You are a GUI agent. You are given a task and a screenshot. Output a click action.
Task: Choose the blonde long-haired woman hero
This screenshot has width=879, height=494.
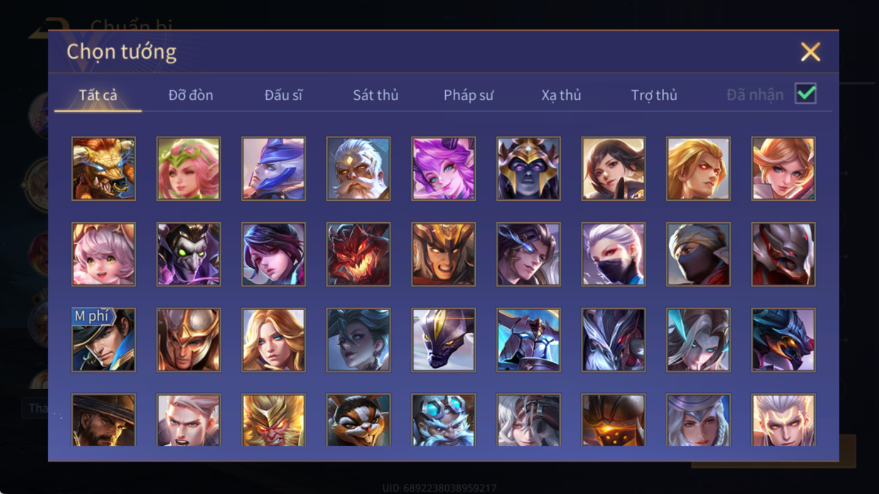[x=274, y=340]
